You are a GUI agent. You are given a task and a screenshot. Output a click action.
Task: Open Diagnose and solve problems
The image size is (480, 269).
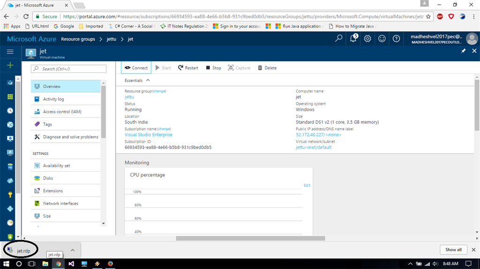tap(66, 137)
